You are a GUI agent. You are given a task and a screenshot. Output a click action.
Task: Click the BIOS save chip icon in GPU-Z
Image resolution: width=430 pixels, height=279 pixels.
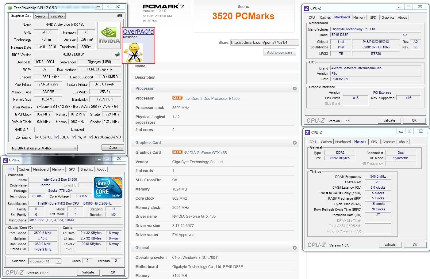[x=117, y=55]
